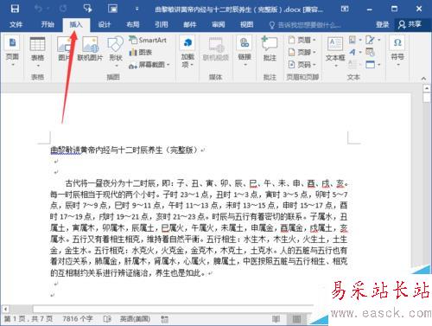
Task: Switch to Print Layout view
Action: (296, 319)
